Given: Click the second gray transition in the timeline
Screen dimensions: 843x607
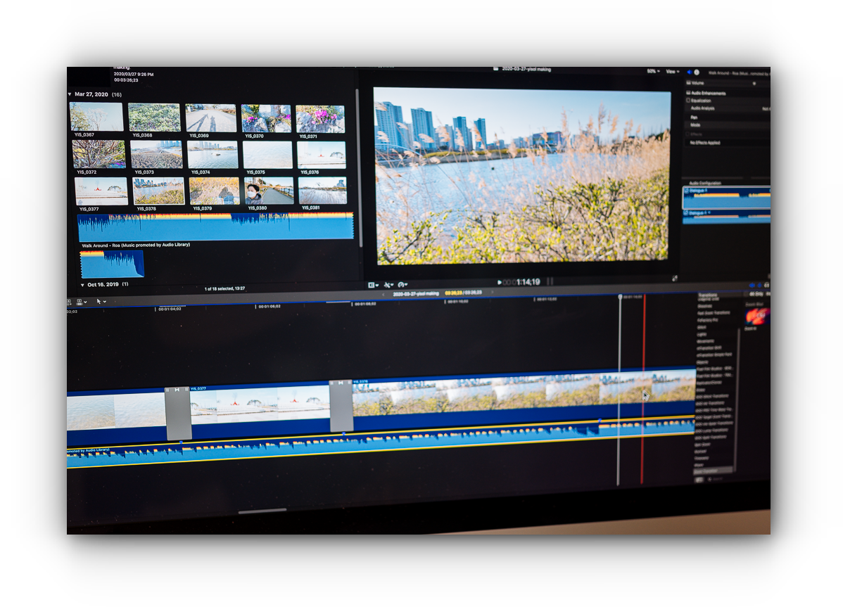Looking at the screenshot, I should click(341, 406).
